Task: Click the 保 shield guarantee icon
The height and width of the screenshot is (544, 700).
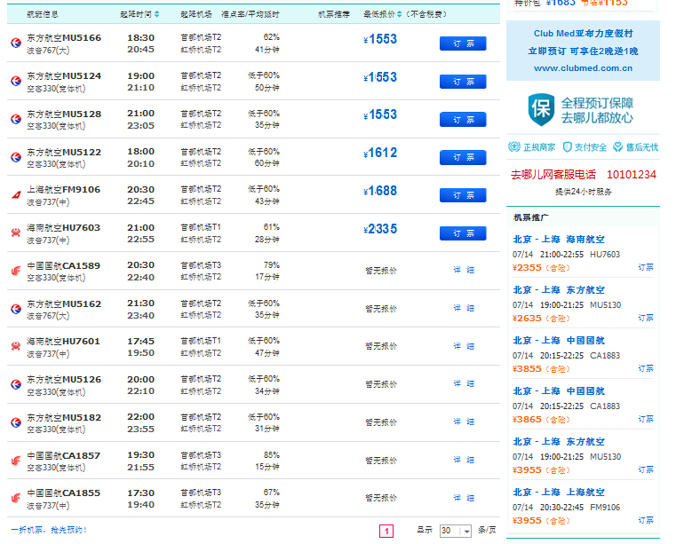Action: pos(541,110)
